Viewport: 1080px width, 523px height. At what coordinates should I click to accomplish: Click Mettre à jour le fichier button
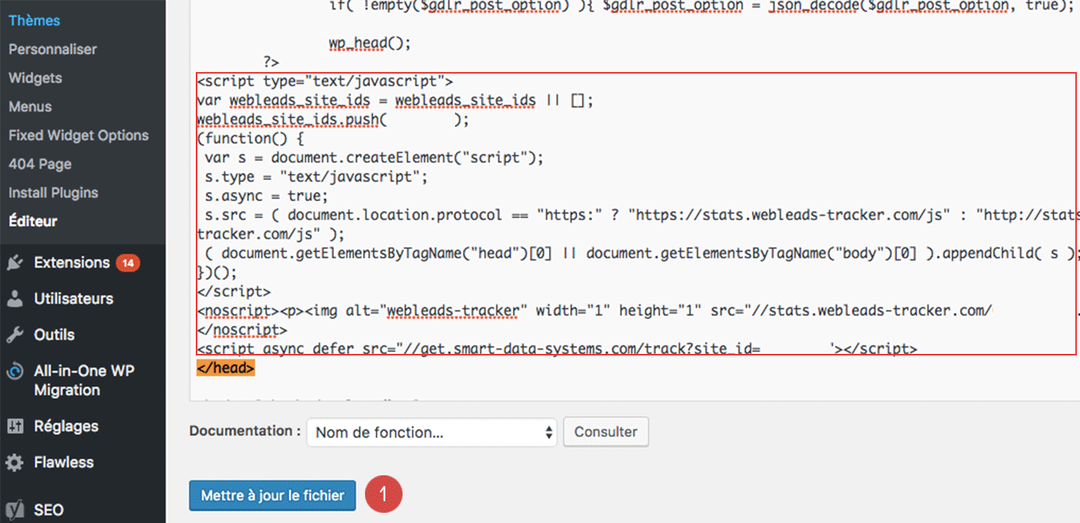(x=272, y=496)
